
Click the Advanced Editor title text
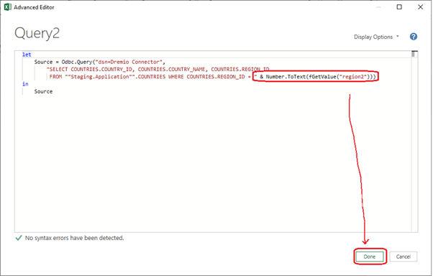click(x=34, y=7)
